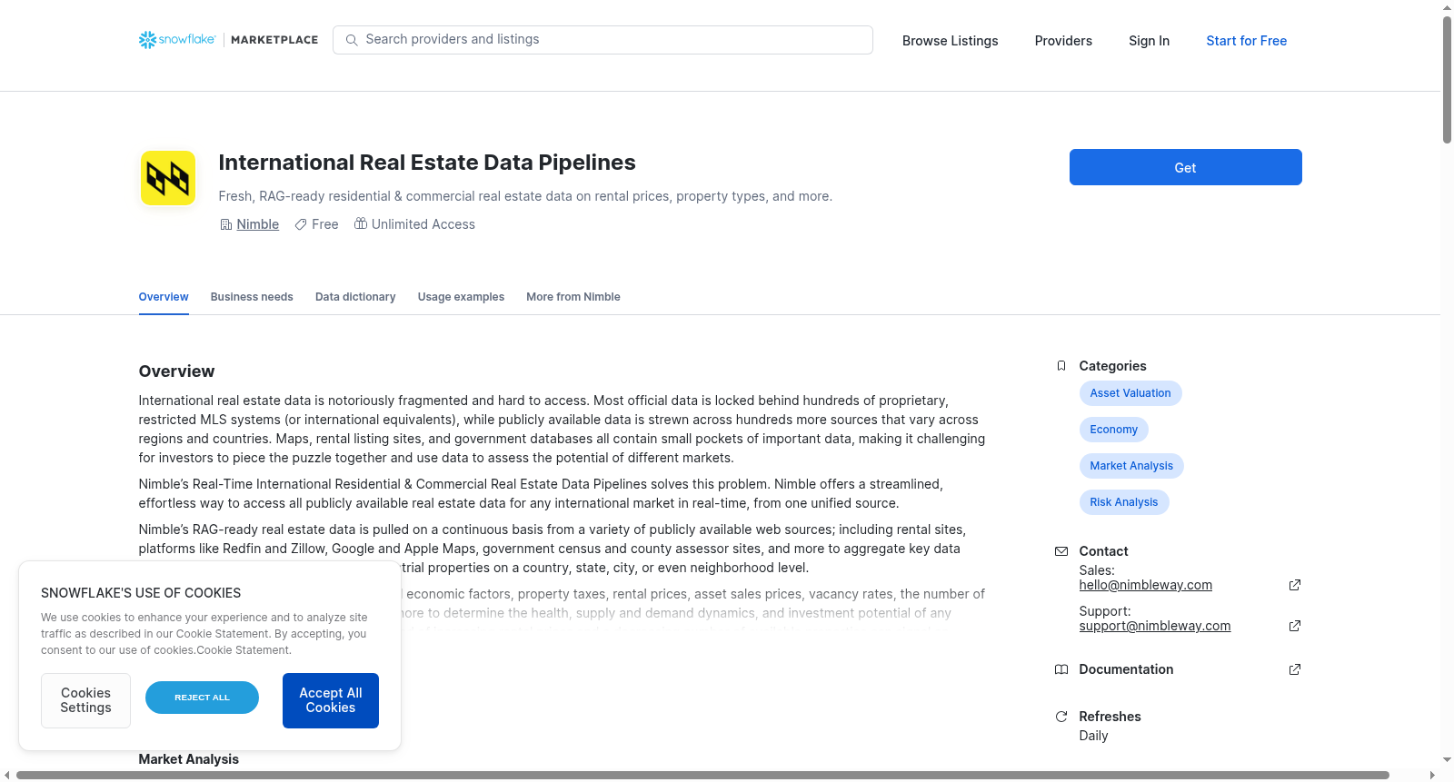Open the Documentation link
1454x782 pixels.
point(1127,669)
